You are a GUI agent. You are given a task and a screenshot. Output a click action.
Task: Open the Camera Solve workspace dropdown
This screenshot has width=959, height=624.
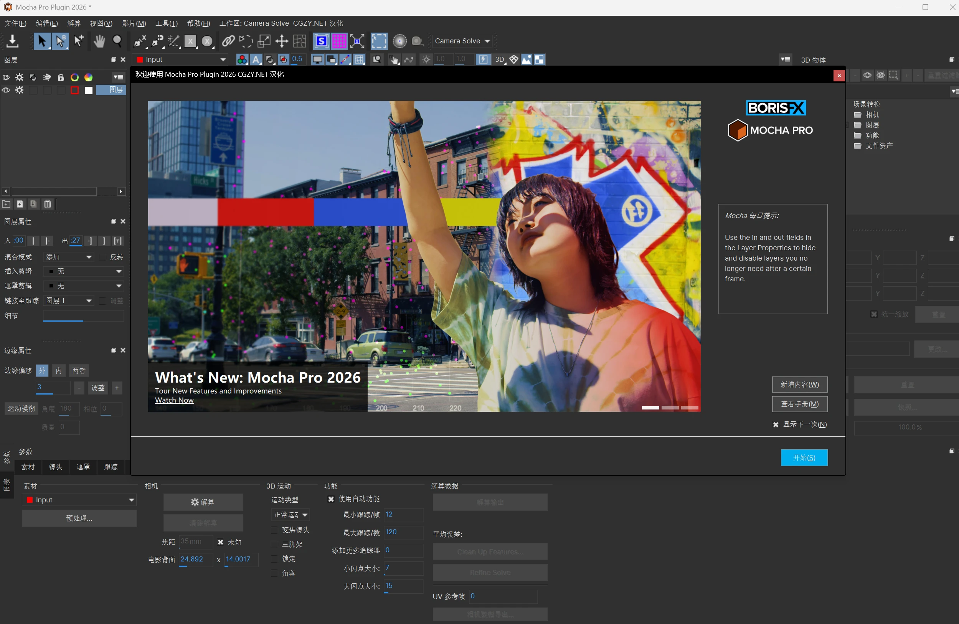[462, 41]
